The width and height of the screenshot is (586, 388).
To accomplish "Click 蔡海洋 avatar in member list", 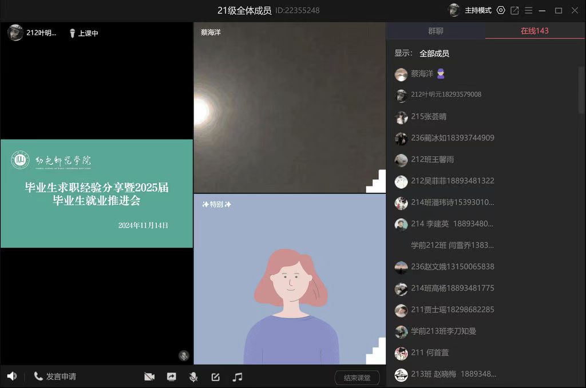I will (401, 74).
